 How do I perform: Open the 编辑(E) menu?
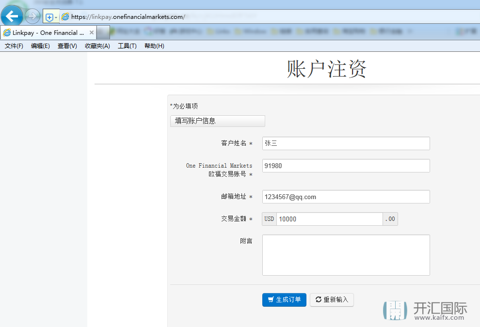point(40,46)
